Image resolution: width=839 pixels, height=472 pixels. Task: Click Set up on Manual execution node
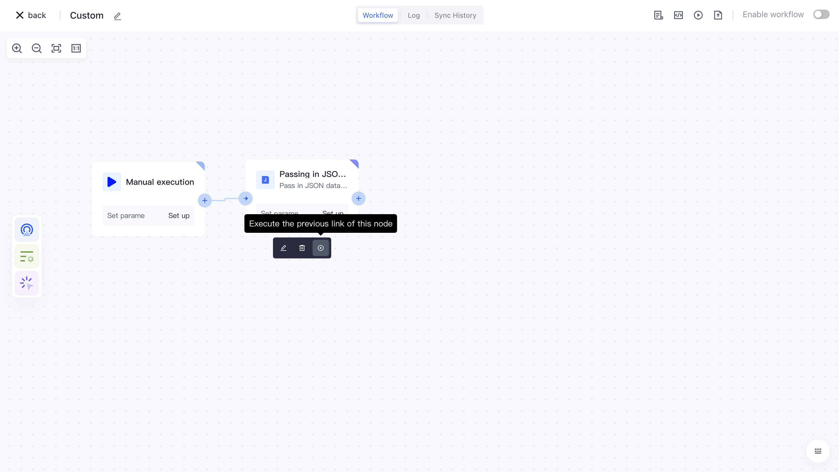[179, 215]
